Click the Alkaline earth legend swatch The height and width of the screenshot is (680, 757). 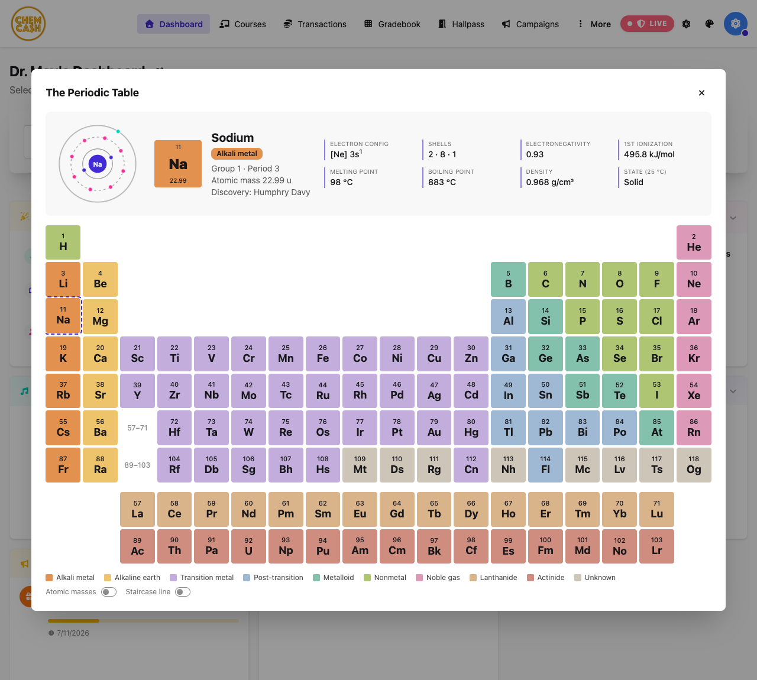click(x=108, y=578)
